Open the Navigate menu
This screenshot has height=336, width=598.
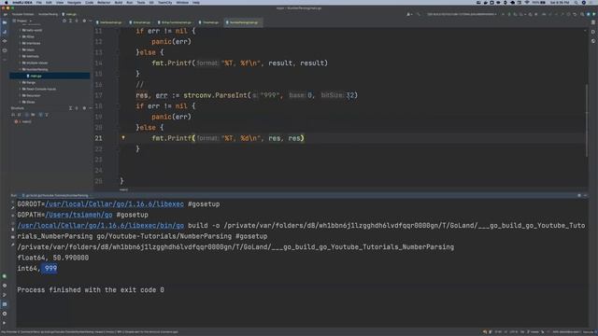[x=74, y=3]
